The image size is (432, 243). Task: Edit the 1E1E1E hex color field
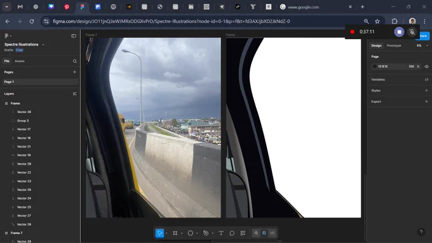391,67
